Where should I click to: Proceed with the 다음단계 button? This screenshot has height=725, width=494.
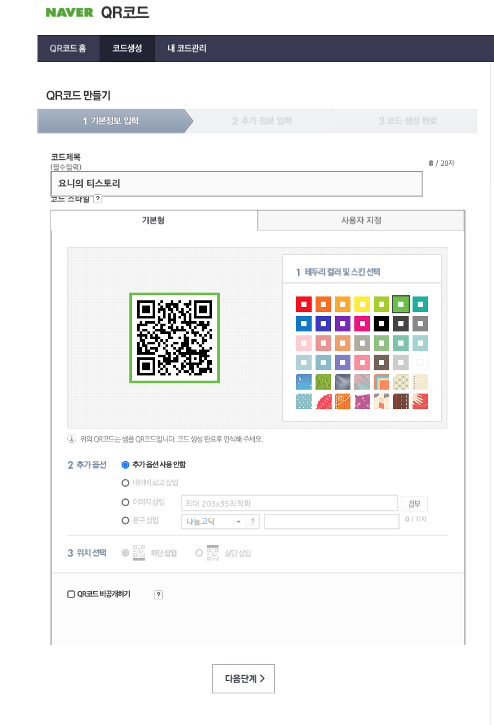click(243, 679)
